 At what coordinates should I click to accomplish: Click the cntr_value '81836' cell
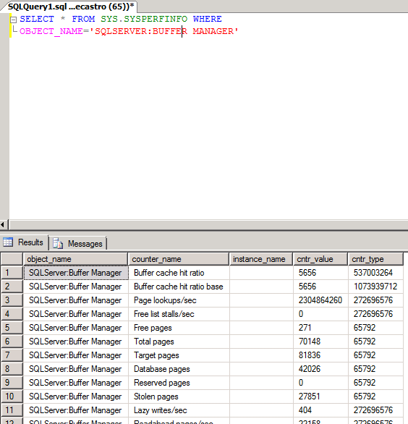(320, 355)
